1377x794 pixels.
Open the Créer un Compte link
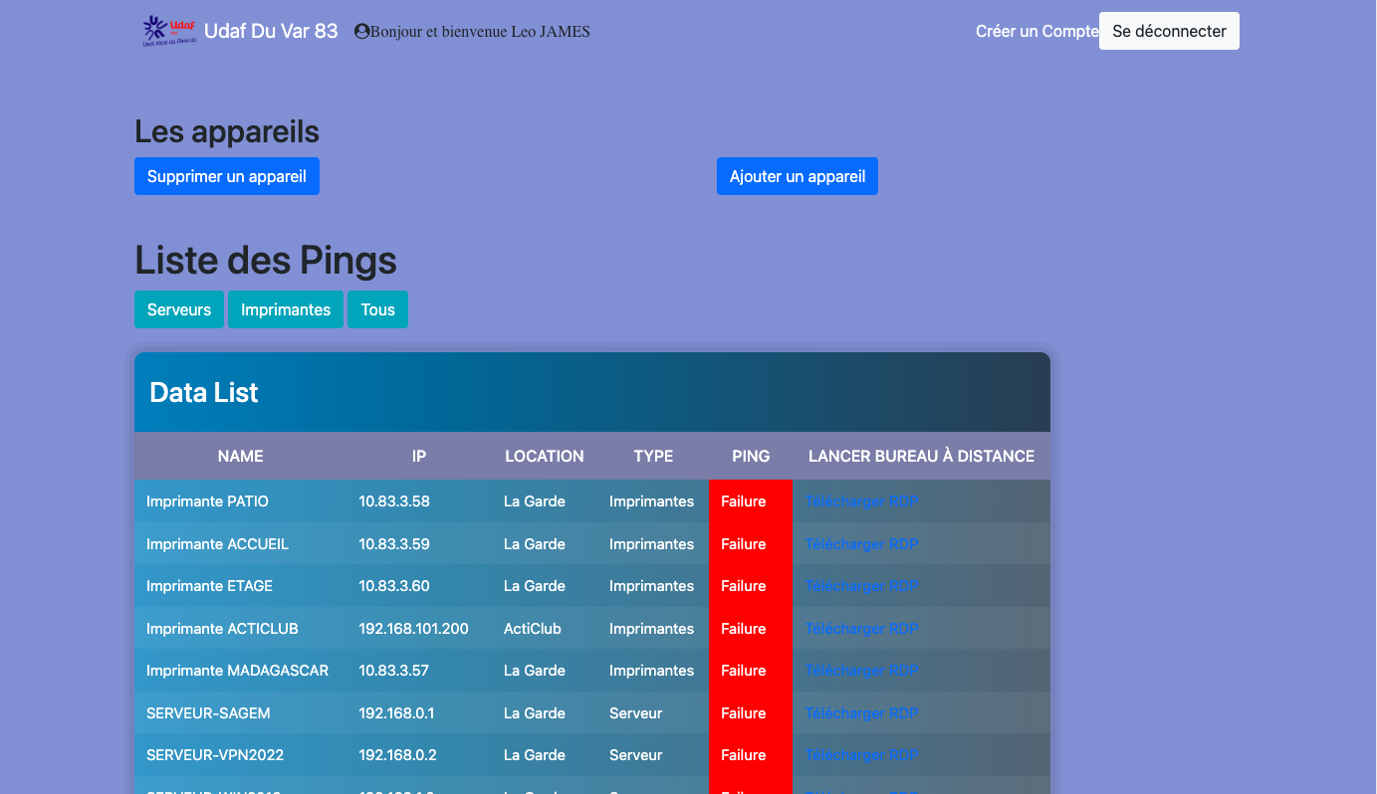coord(1035,31)
